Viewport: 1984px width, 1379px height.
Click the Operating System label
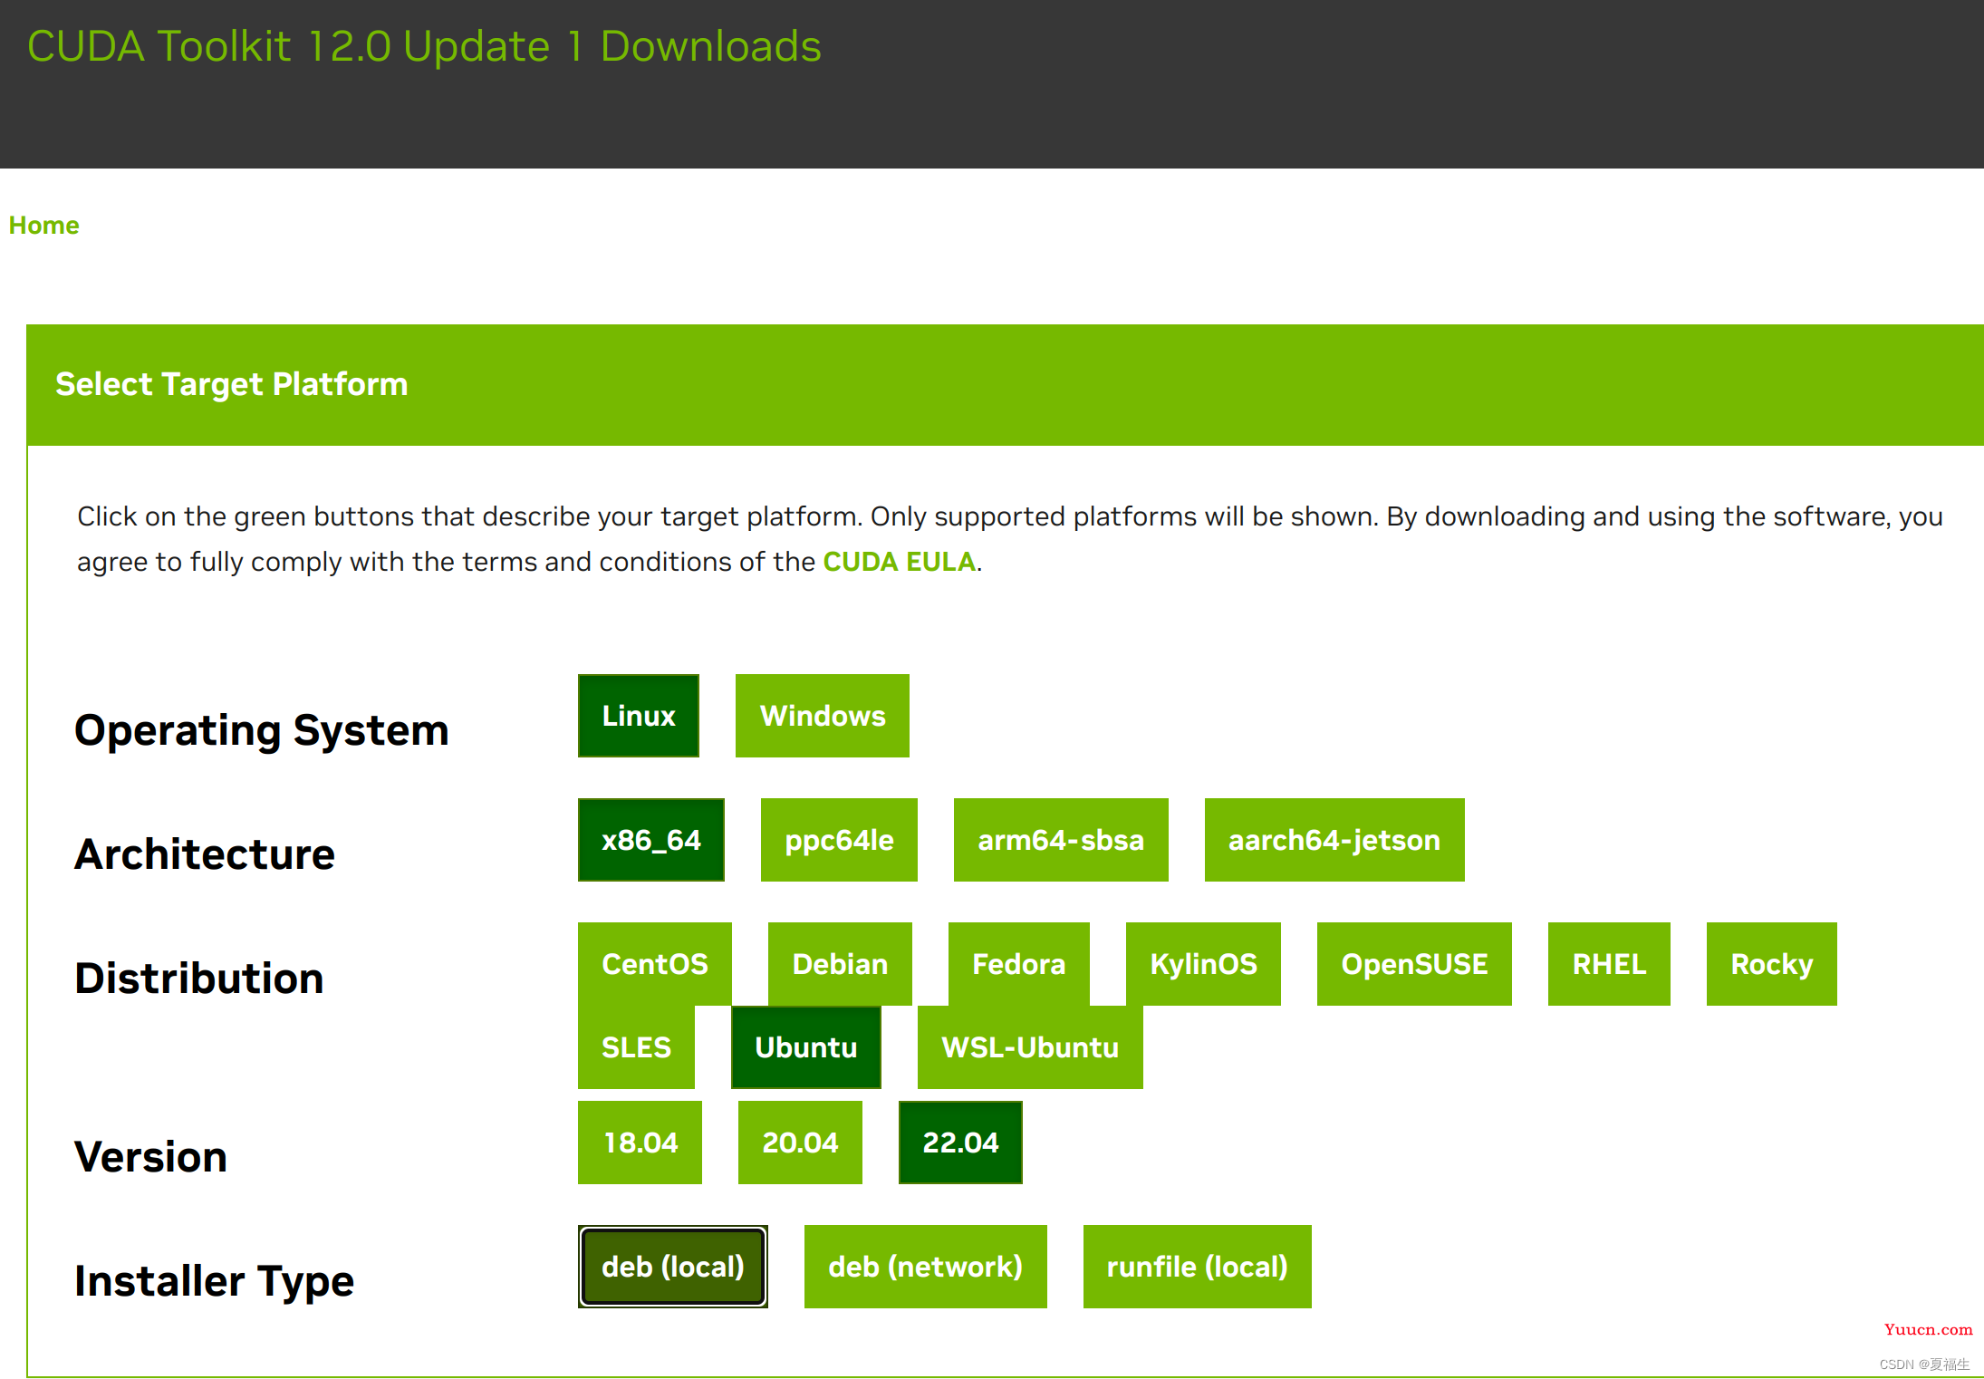[x=262, y=730]
